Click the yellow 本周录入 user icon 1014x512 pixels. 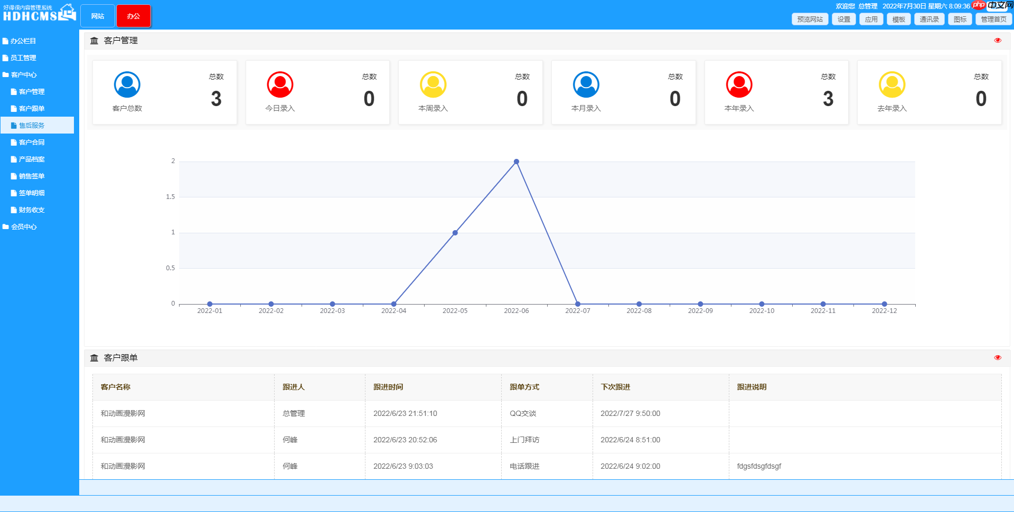click(x=434, y=84)
